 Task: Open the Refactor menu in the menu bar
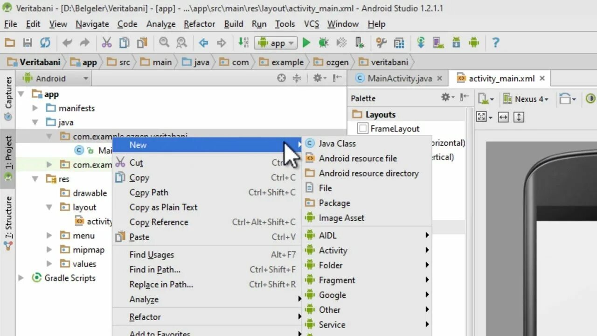tap(199, 24)
